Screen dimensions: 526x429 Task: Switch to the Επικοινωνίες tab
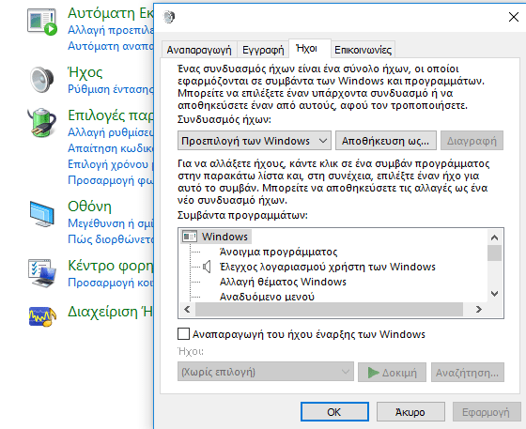click(363, 50)
